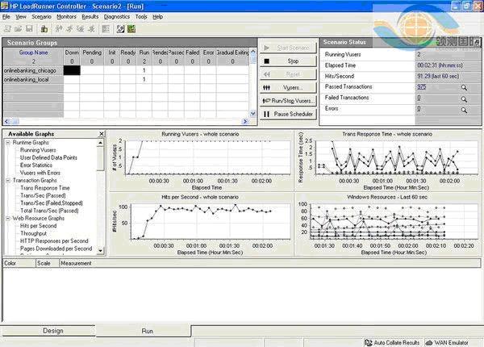This screenshot has height=347, width=484.
Task: Collapse the Web Resource Graphs node
Action: (x=8, y=219)
